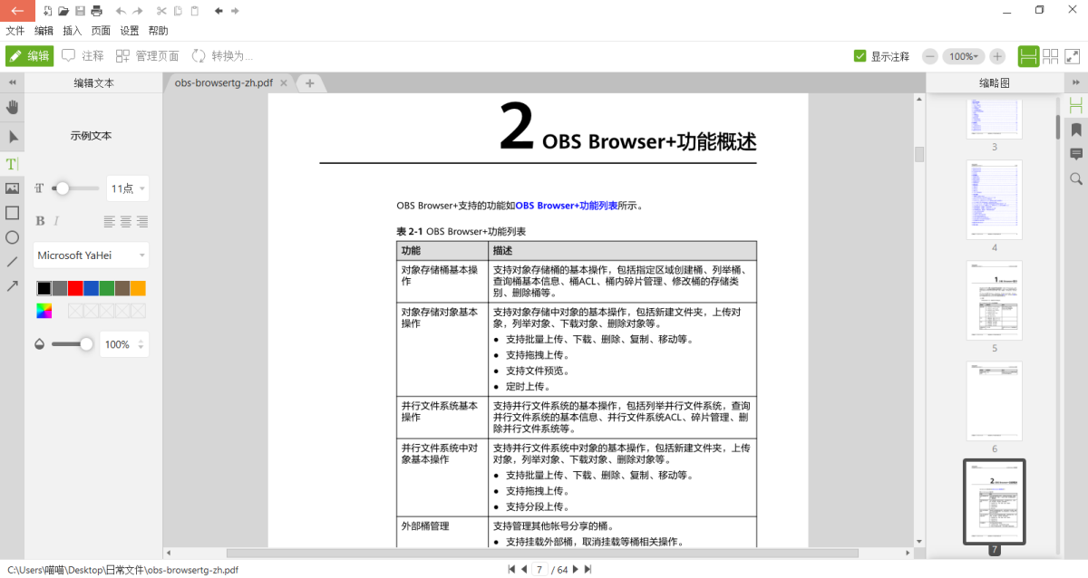
Task: Click the page 5 thumbnail
Action: pos(994,301)
